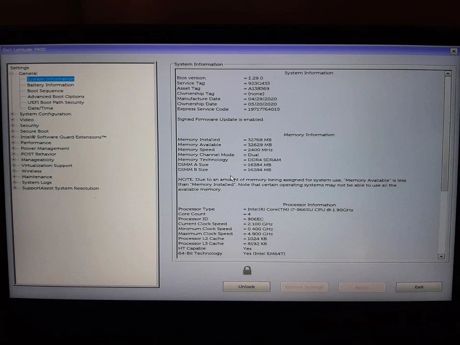
Task: Collapse the General category
Action: pos(11,73)
